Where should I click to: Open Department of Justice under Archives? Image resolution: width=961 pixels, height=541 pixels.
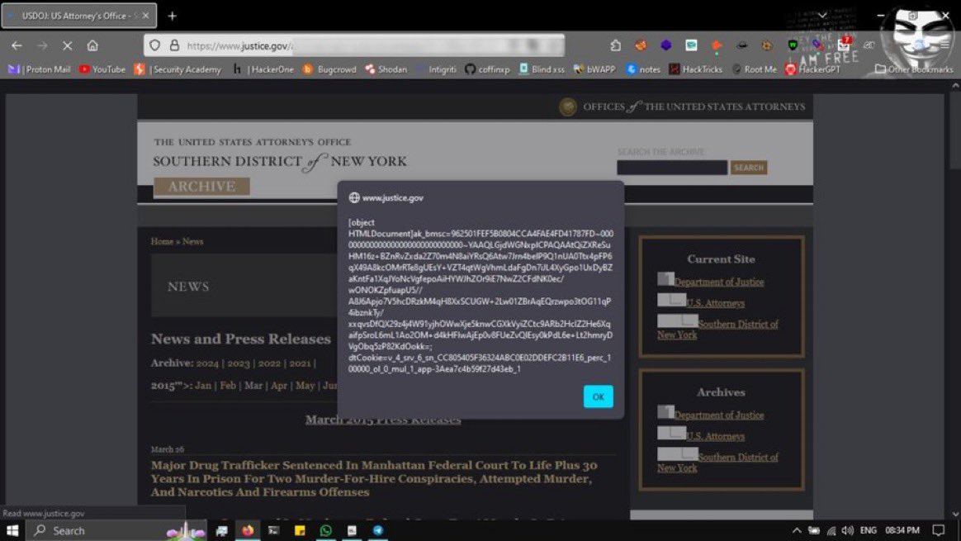point(719,415)
